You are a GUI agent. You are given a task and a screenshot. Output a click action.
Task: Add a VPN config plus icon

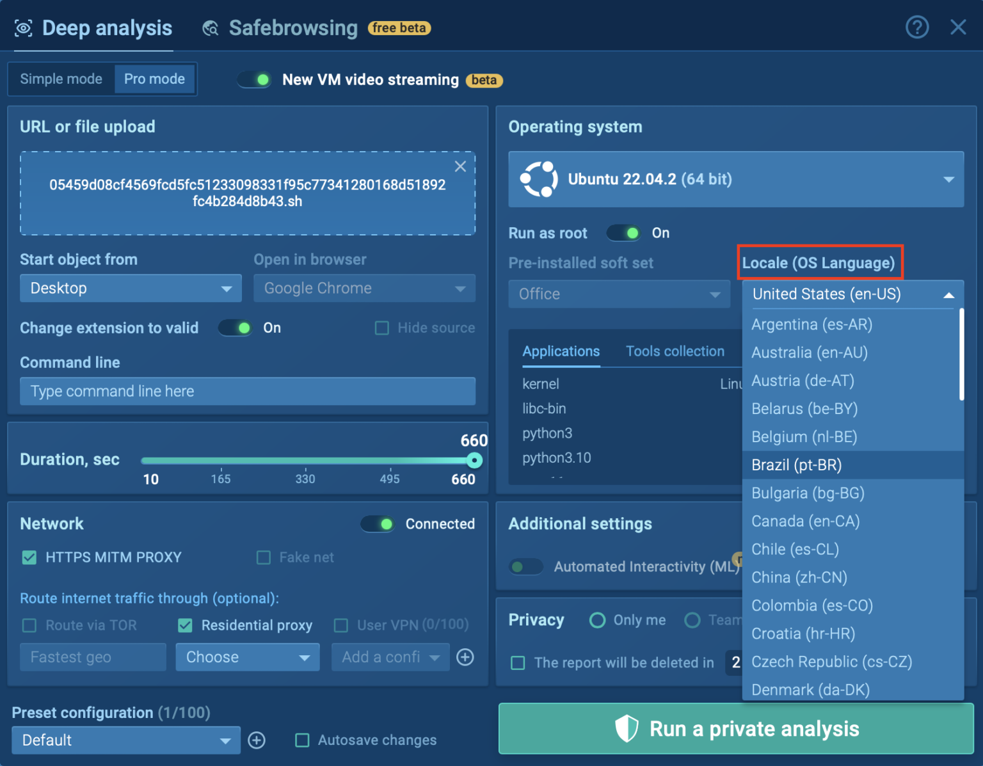[465, 657]
